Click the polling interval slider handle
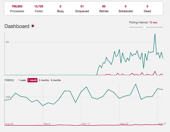Screen dimensions: 170x132 144,27
